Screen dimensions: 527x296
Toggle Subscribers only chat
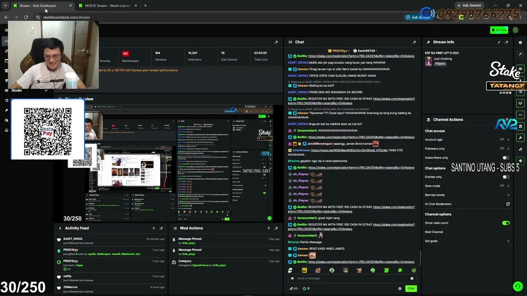tap(506, 158)
